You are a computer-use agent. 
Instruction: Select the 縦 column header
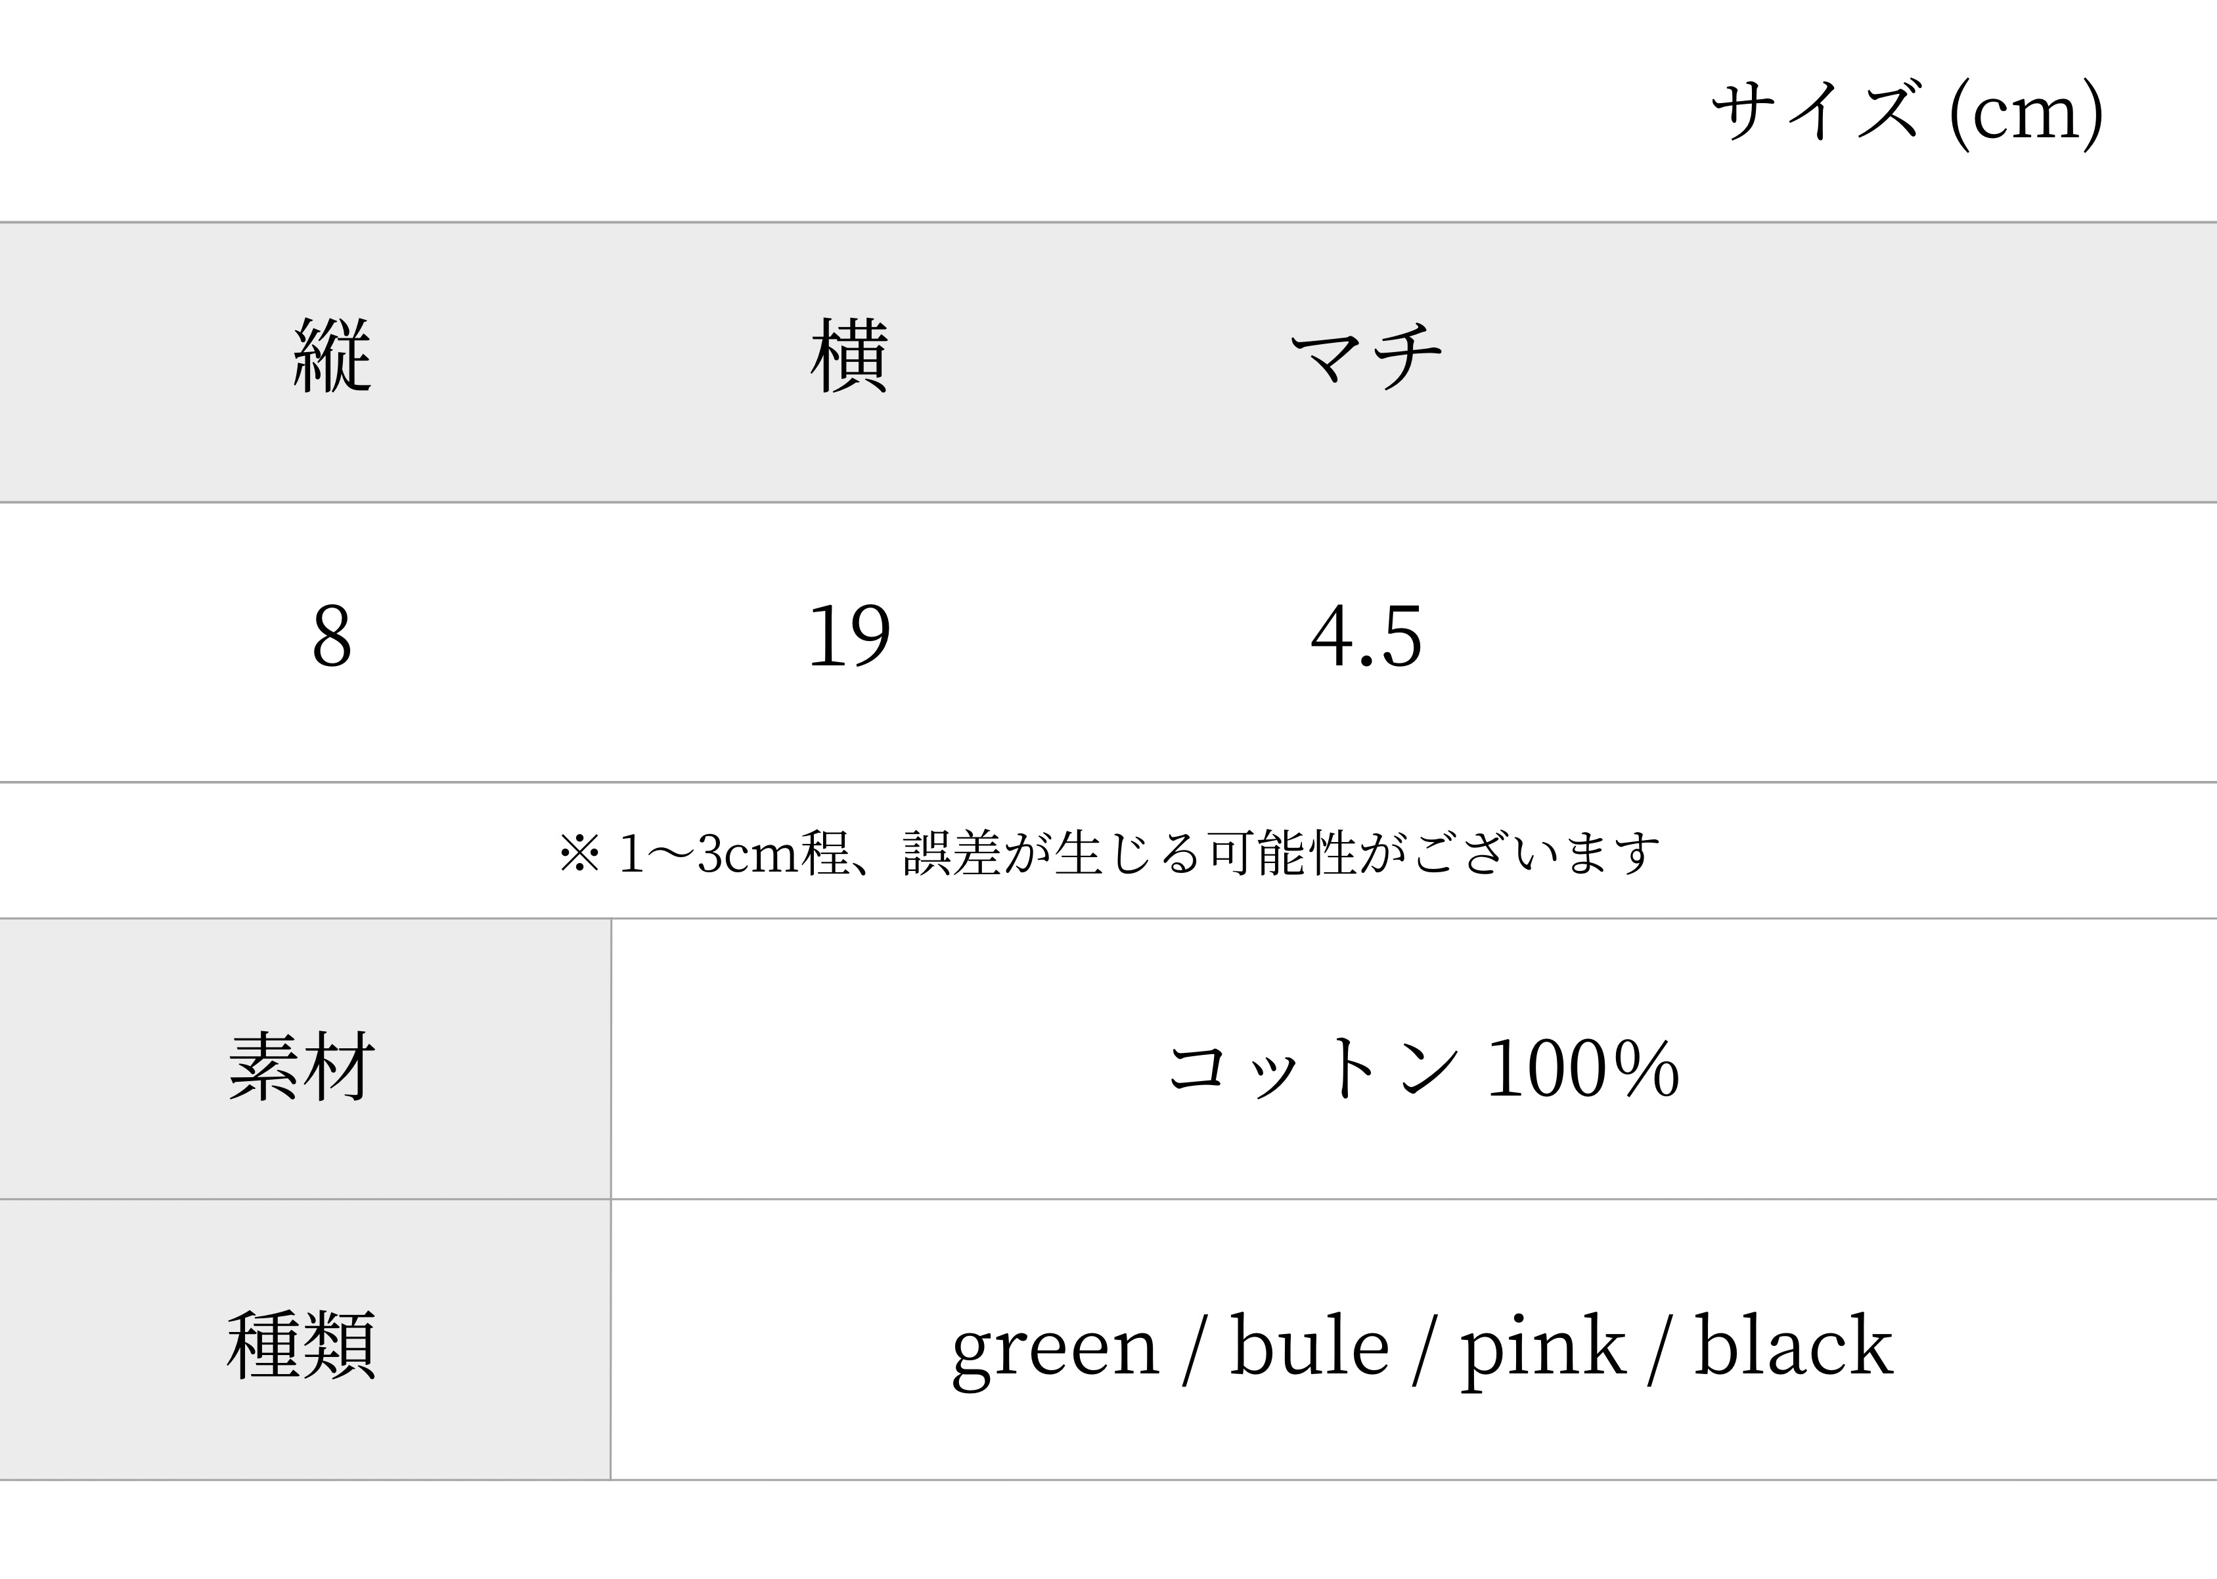click(x=332, y=356)
